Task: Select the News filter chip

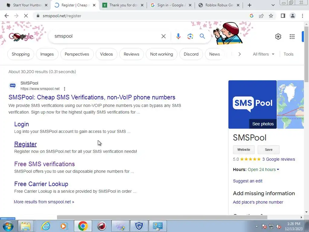Action: (x=215, y=54)
